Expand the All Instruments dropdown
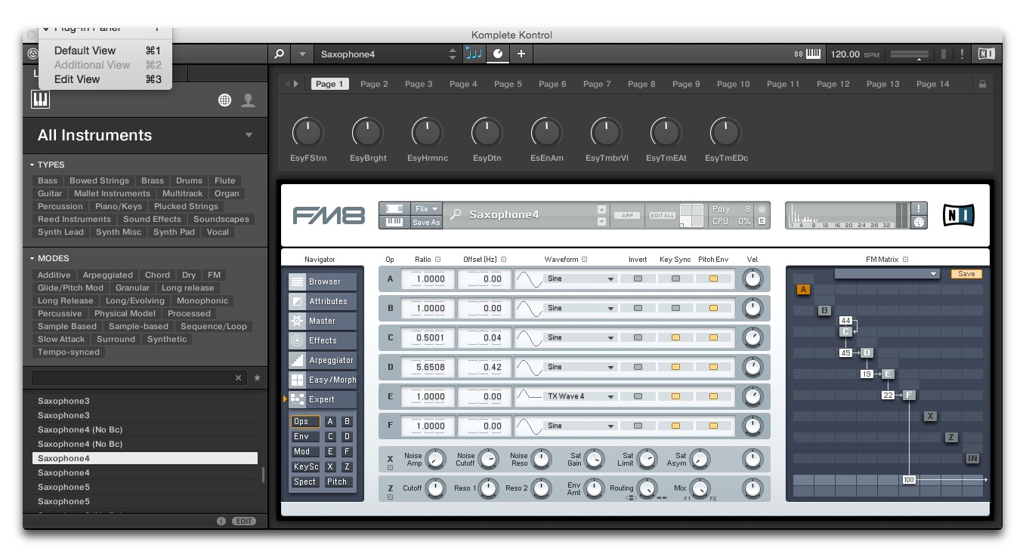 pos(249,136)
